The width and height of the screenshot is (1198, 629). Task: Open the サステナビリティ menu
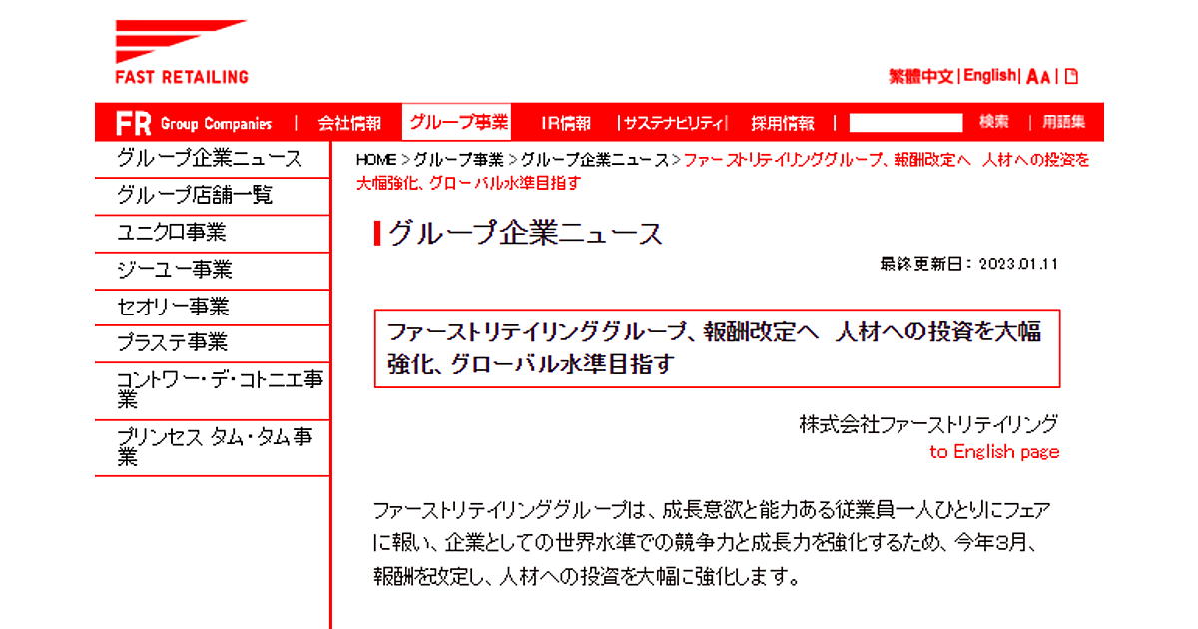(672, 123)
